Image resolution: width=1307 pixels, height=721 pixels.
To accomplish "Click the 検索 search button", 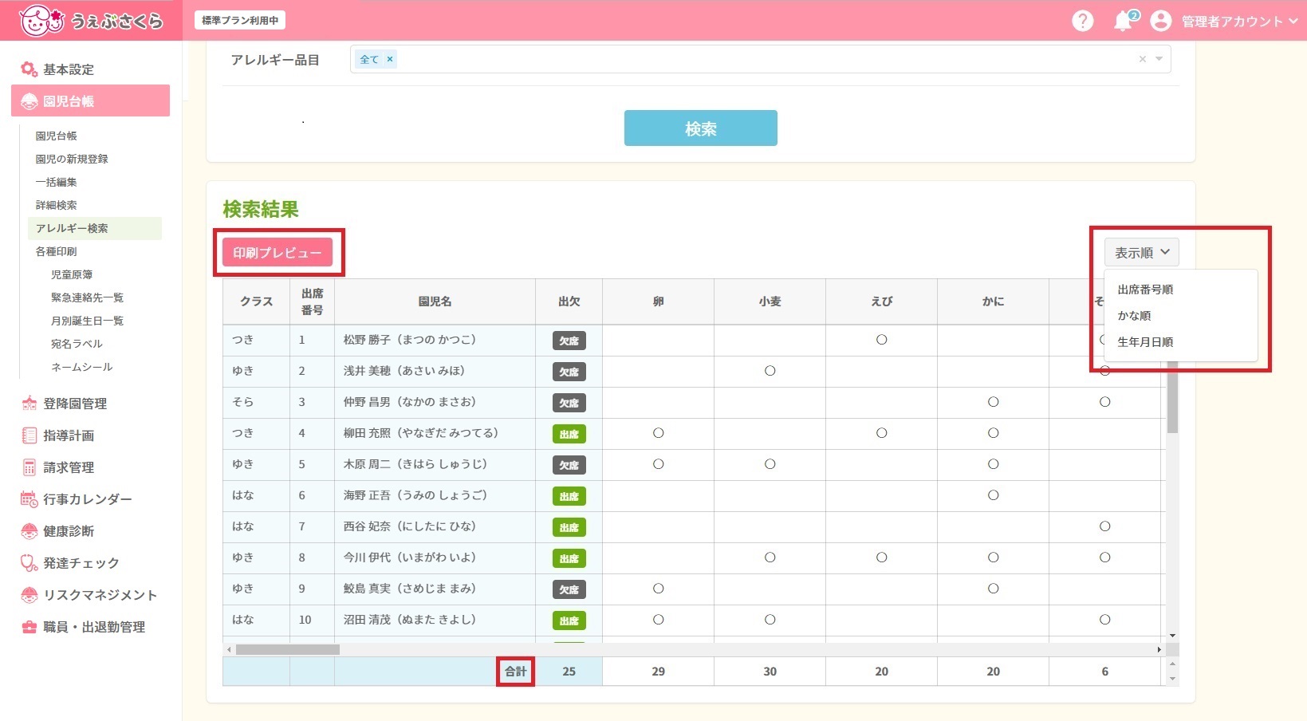I will pos(700,128).
